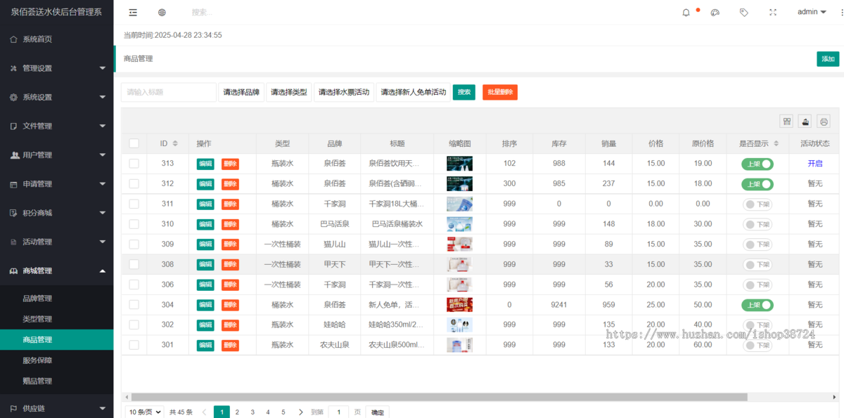
Task: Open the 系统首页 home menu item
Action: 56,39
